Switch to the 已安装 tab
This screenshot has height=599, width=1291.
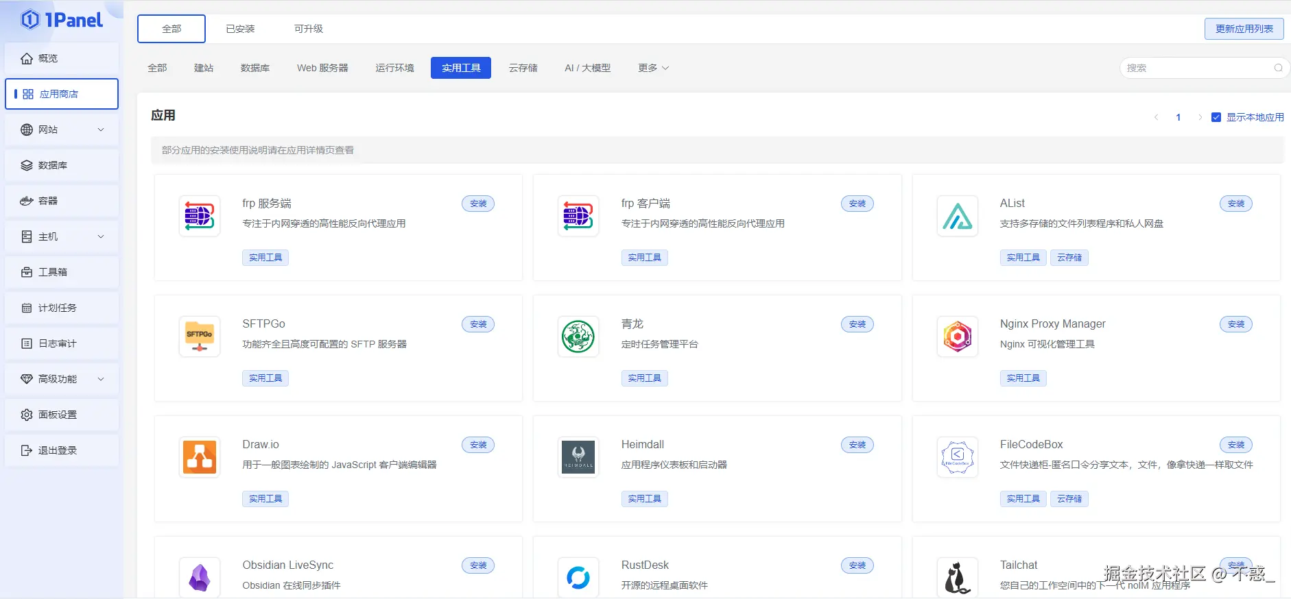point(240,29)
